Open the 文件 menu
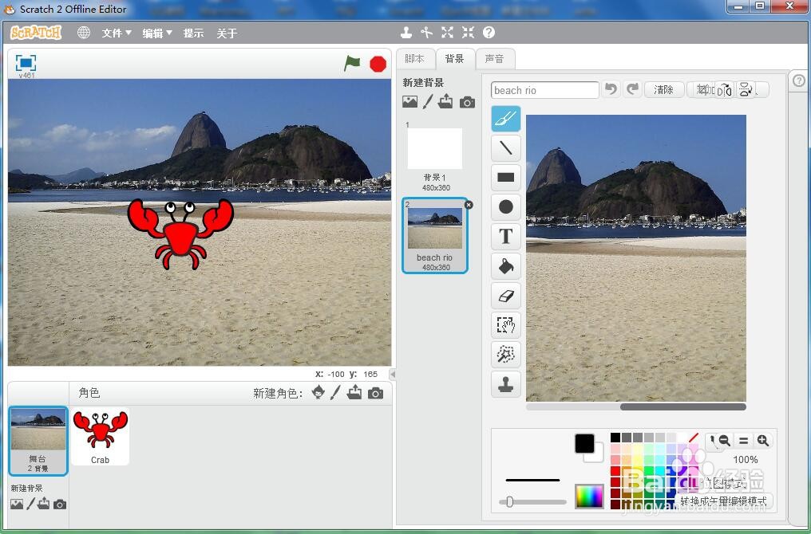 point(117,33)
